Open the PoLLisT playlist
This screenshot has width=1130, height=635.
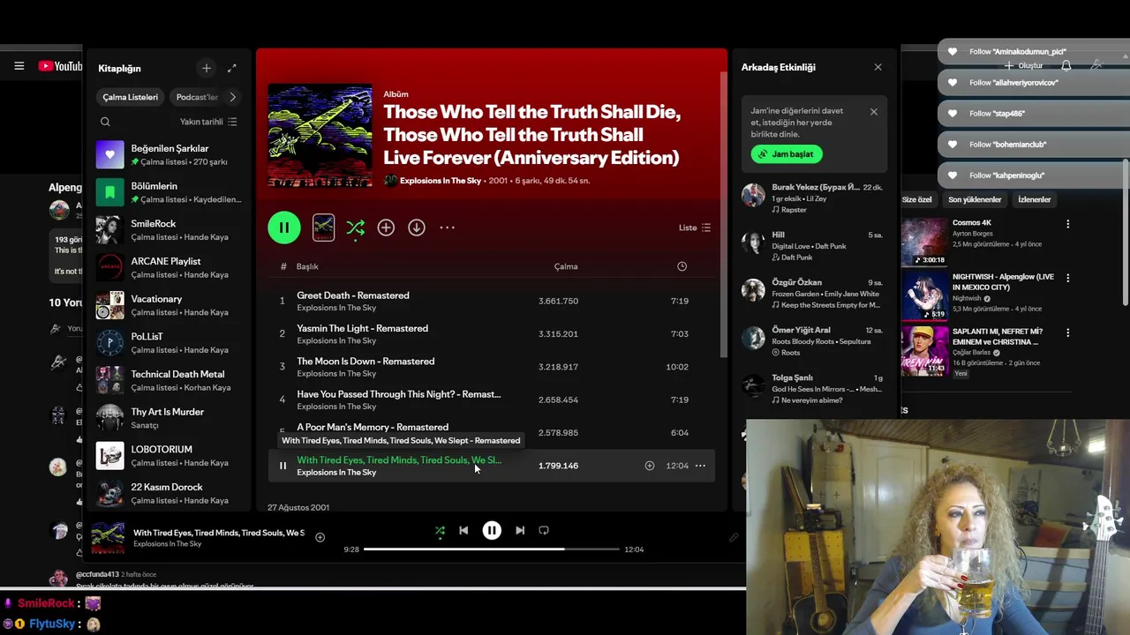(x=169, y=343)
